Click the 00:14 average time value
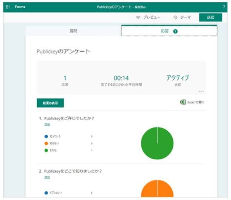 (x=121, y=78)
